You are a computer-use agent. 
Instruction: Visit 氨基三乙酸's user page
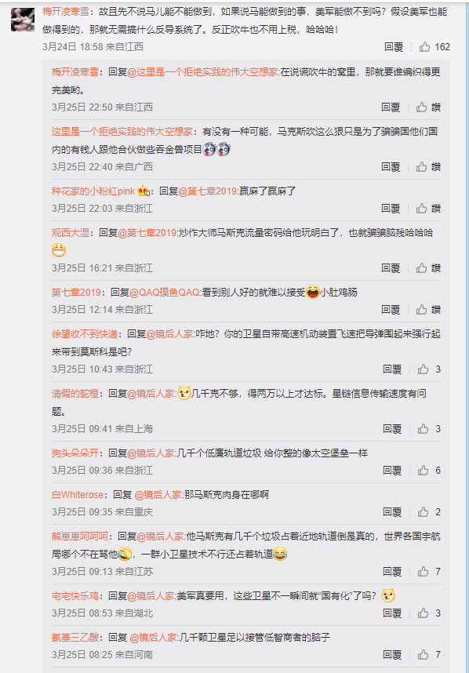(75, 638)
